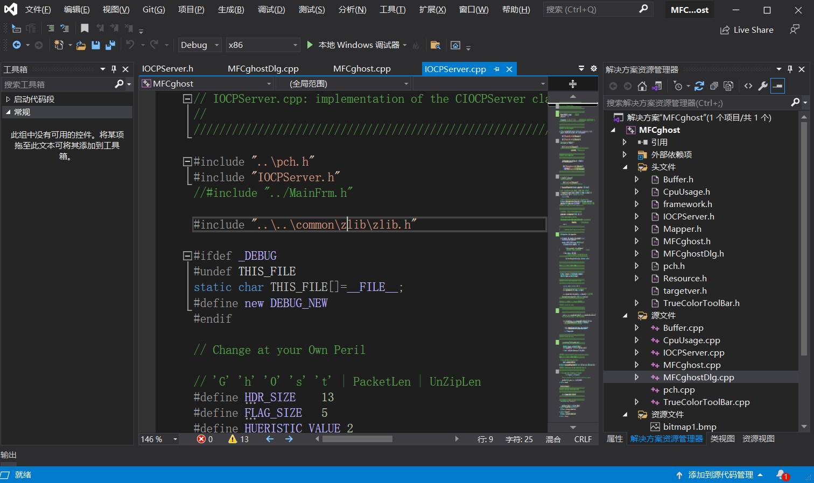814x483 pixels.
Task: Refresh the Solution Explorer with sync icon
Action: [699, 86]
